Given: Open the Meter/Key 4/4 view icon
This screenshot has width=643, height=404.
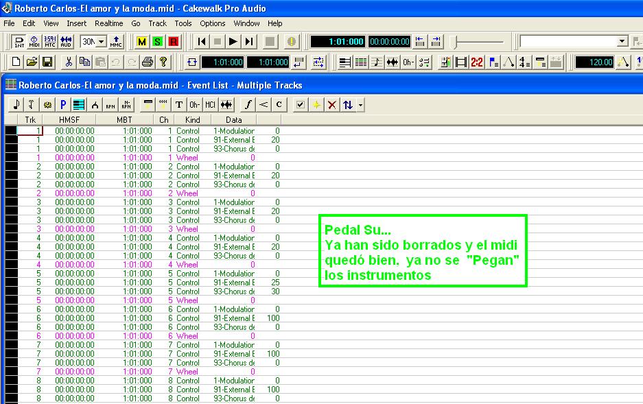Looking at the screenshot, I should pos(524,62).
